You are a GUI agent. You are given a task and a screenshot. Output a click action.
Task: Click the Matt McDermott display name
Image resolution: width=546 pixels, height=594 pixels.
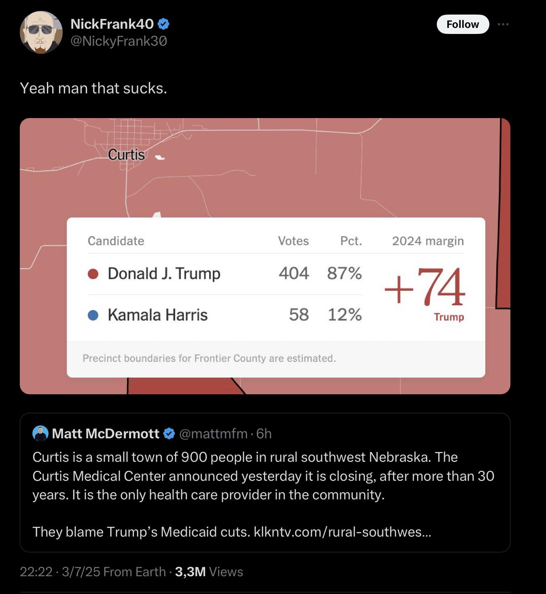(x=106, y=434)
